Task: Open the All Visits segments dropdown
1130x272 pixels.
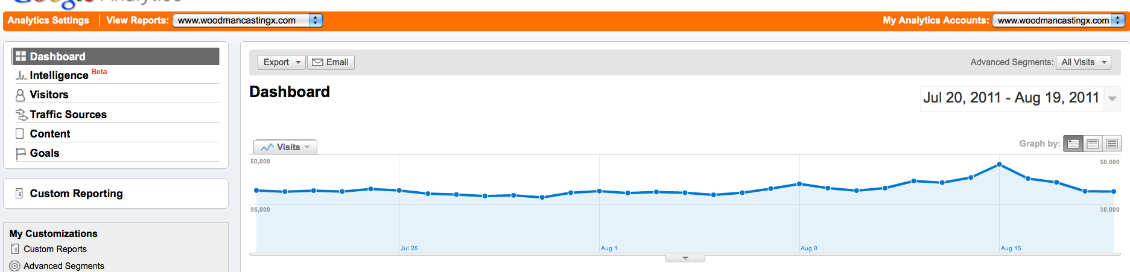Action: pos(1083,62)
